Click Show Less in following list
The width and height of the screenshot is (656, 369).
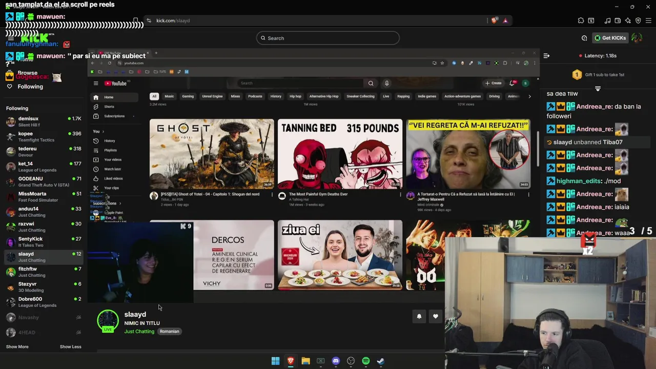coord(70,346)
